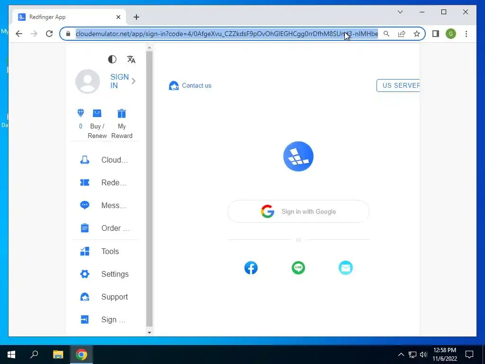Select the Order menu label
Image resolution: width=485 pixels, height=364 pixels.
[116, 228]
